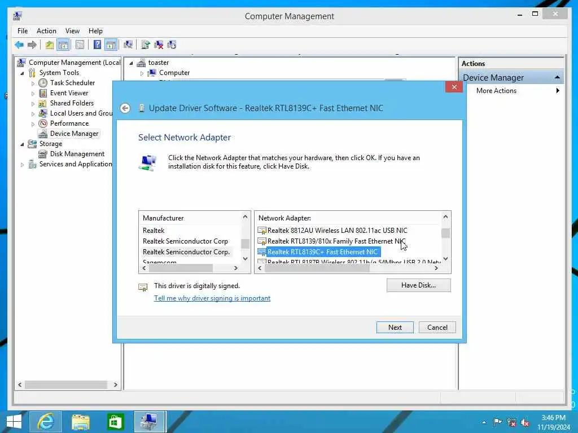This screenshot has width=578, height=433.
Task: Toggle the Show/Hide Action Pane icon
Action: [x=111, y=45]
